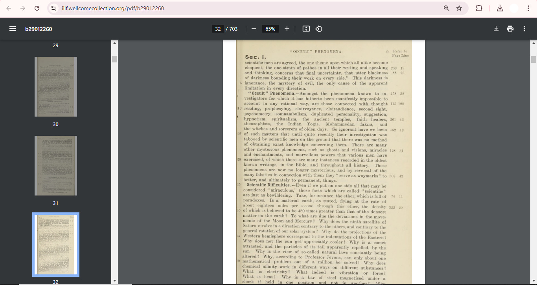Edit the page number field showing 32
This screenshot has height=285, width=537.
218,29
